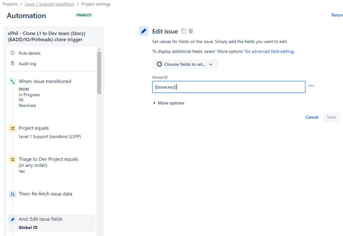This screenshot has width=343, height=236.
Task: Open Project settings breadcrumb
Action: 96,4
